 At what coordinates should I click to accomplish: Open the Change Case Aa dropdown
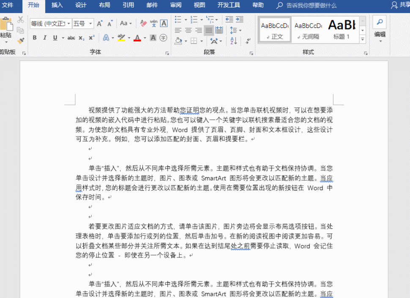click(x=126, y=24)
